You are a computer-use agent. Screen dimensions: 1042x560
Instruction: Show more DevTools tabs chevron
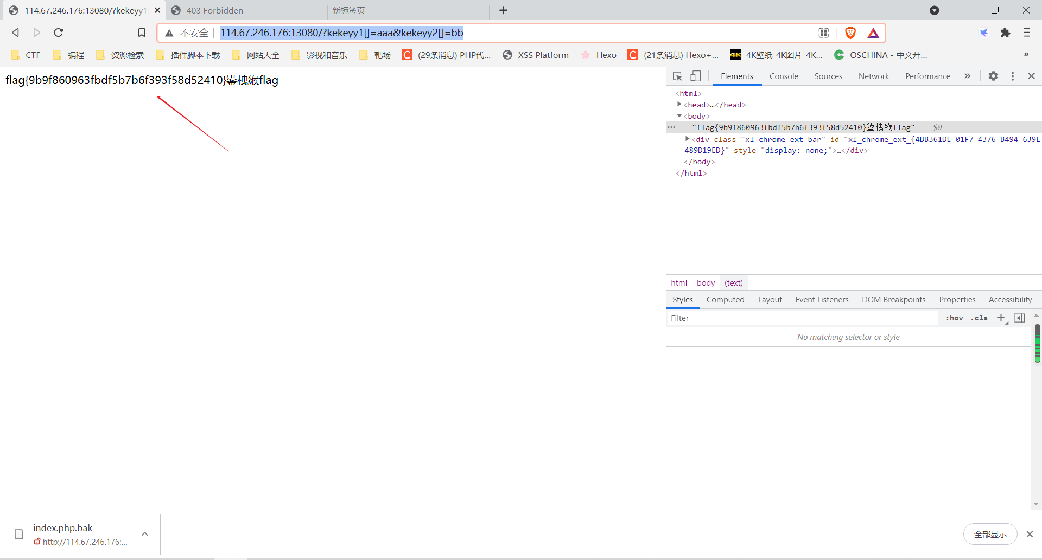(967, 76)
